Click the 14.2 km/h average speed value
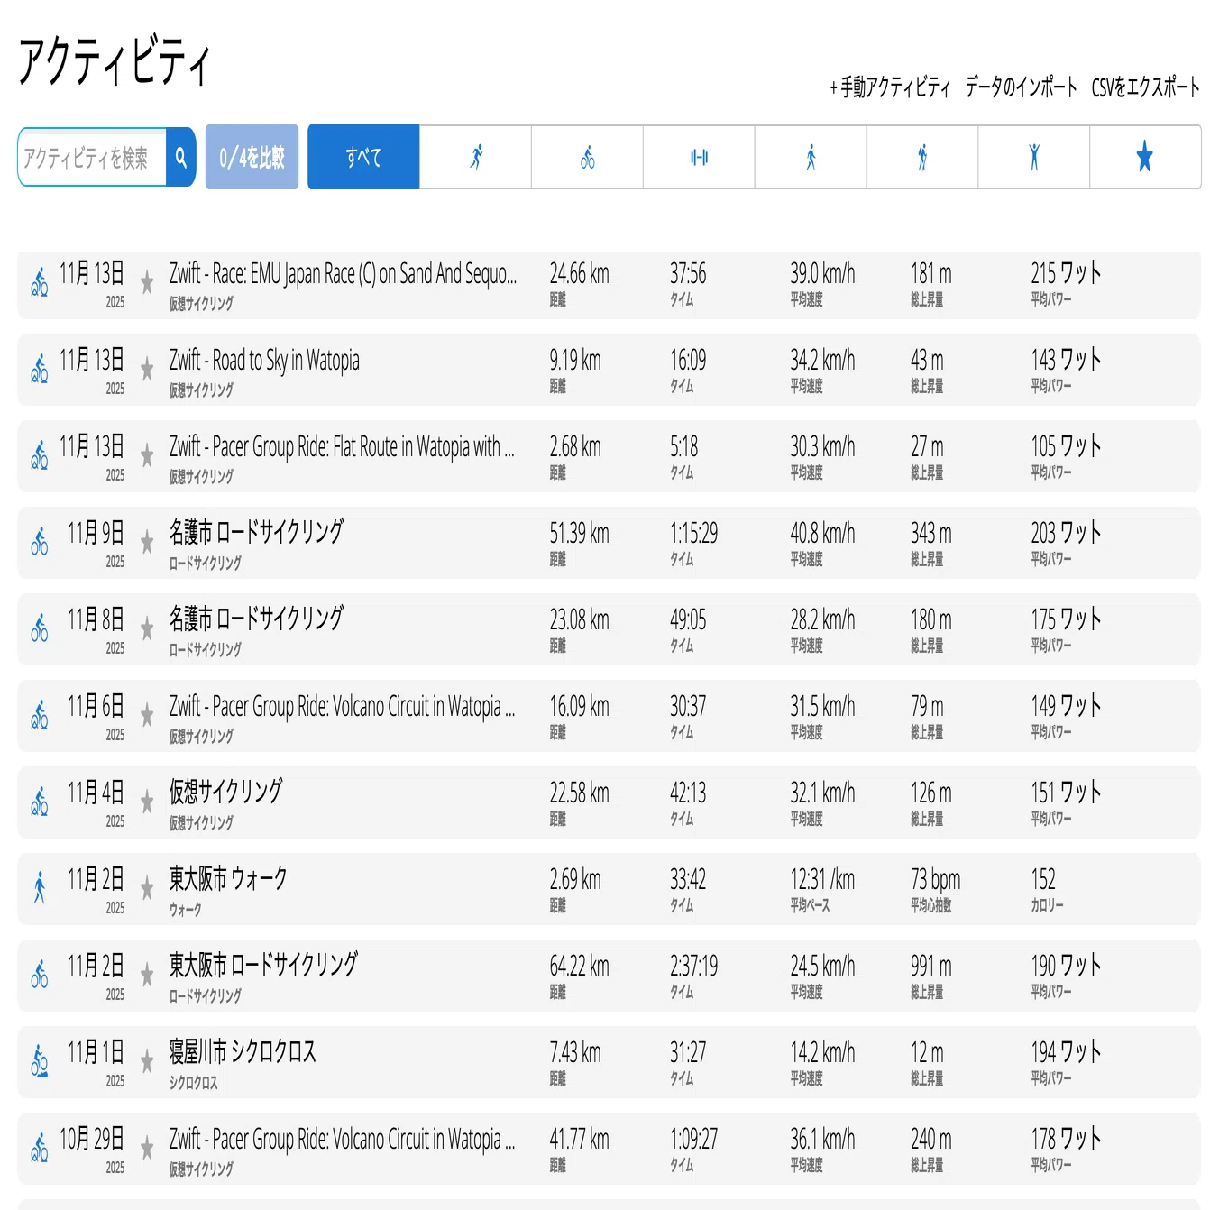Screen dimensions: 1210x1210 (822, 1053)
